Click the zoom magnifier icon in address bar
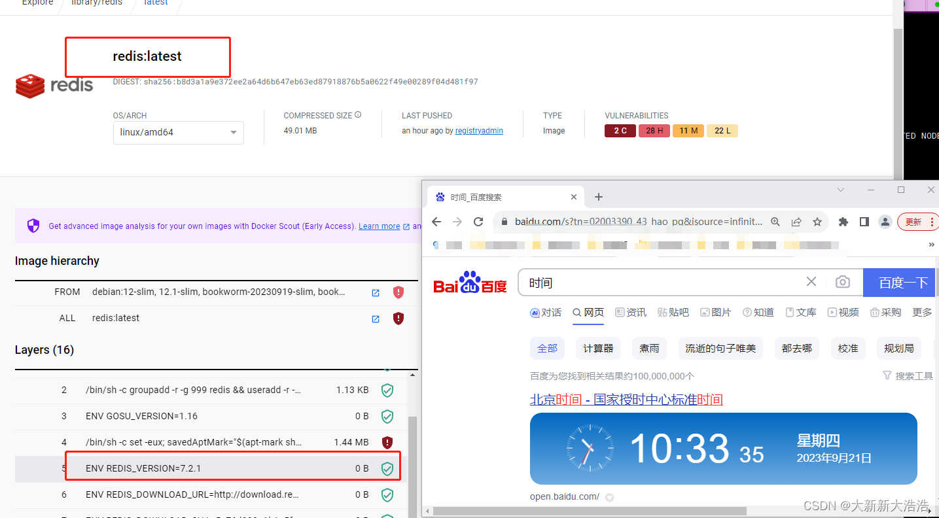Screen dimensions: 939x518 [775, 222]
